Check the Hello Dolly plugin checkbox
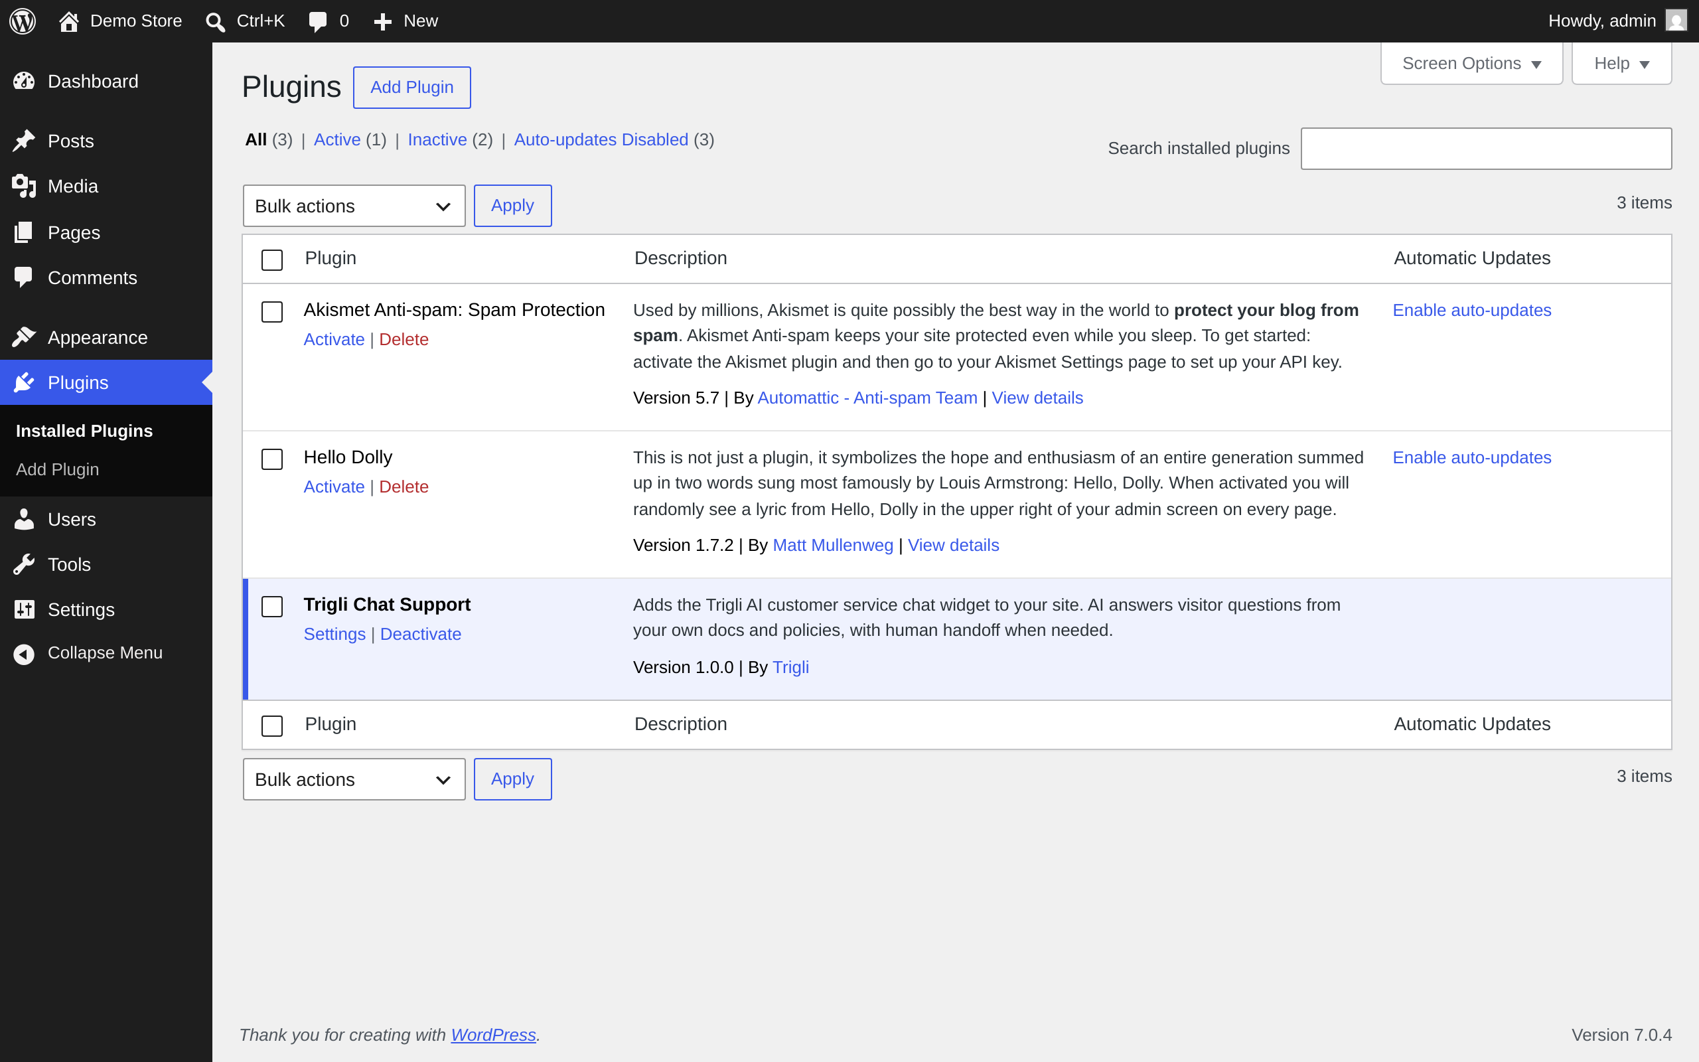Screen dimensions: 1699x1062 click(271, 459)
